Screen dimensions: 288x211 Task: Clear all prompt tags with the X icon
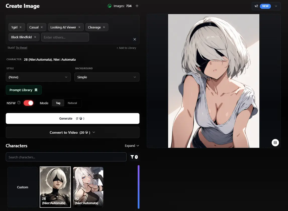point(135,39)
